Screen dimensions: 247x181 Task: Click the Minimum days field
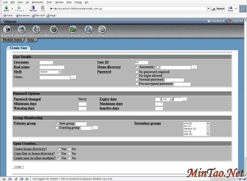coord(82,104)
